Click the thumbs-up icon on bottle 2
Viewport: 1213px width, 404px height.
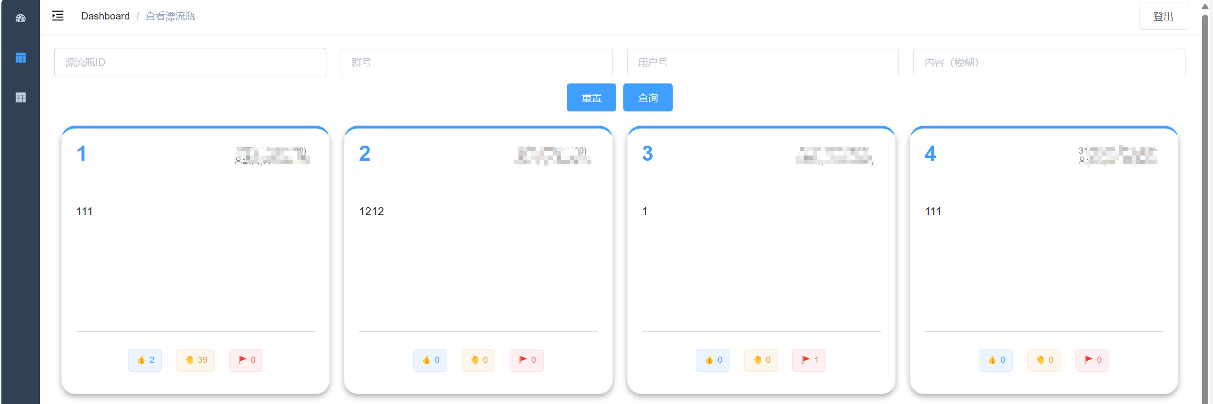430,360
